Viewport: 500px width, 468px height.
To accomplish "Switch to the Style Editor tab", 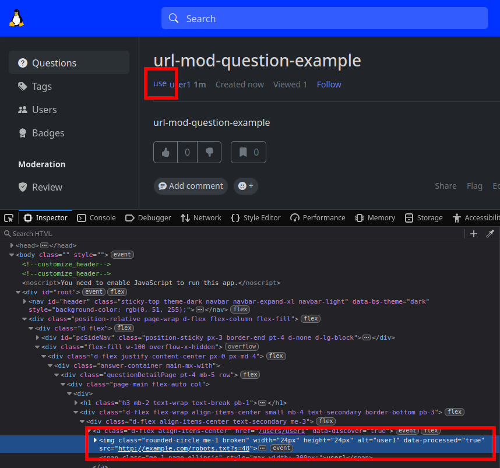I will click(256, 218).
